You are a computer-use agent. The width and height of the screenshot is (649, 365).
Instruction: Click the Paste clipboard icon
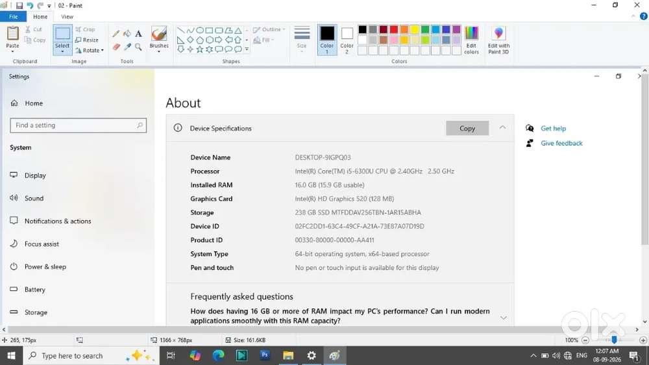(x=12, y=34)
